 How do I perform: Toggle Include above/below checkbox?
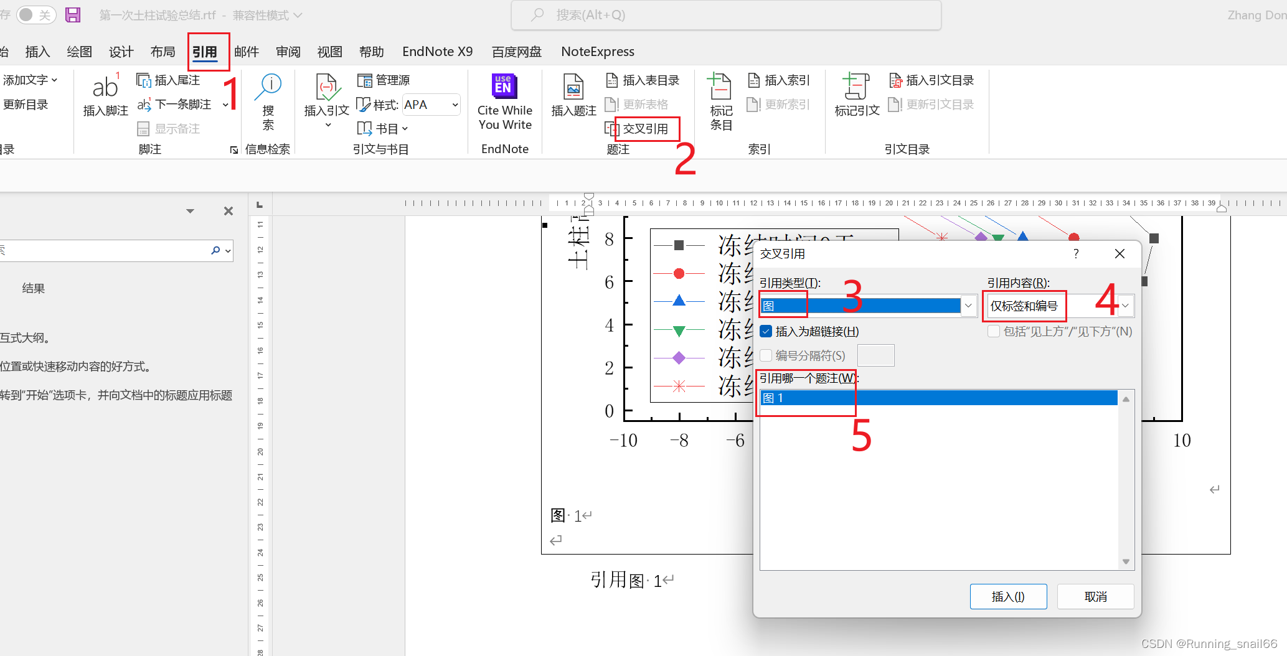[994, 331]
